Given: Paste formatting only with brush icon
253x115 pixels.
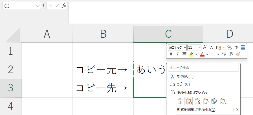Looking at the screenshot, I should pyautogui.click(x=214, y=101).
